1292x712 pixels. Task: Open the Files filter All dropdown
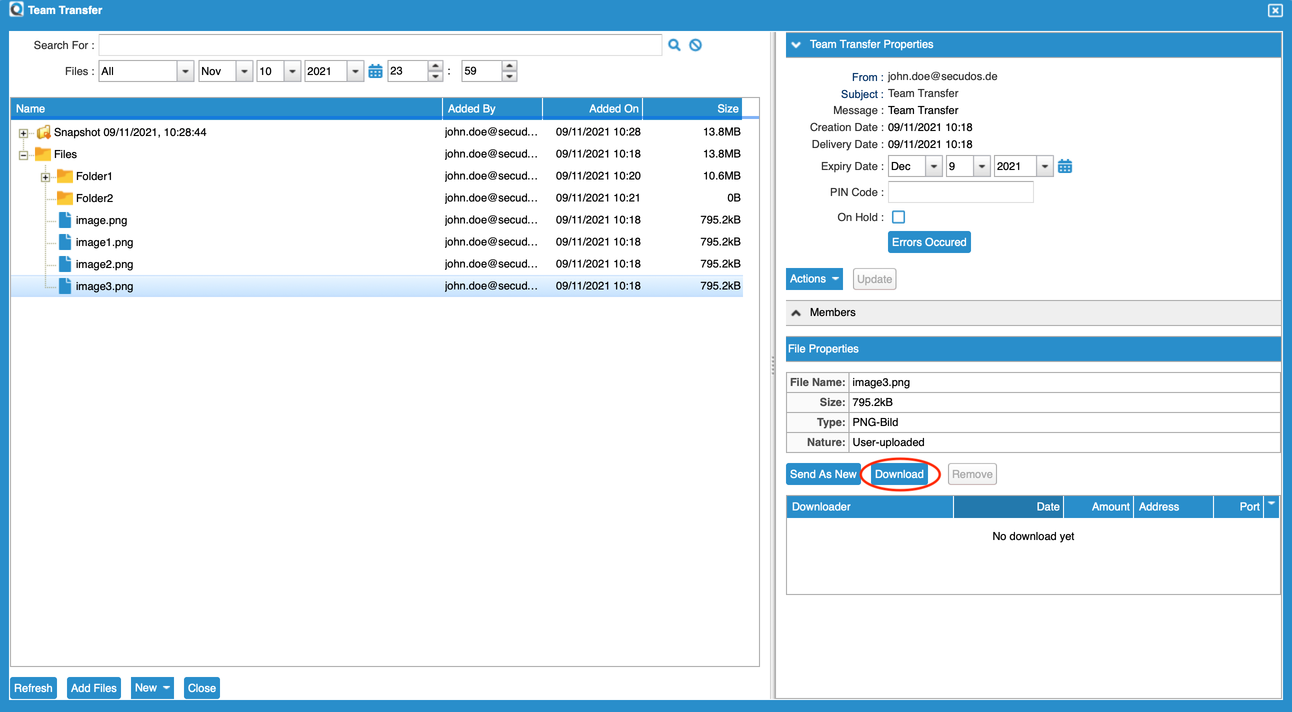pos(185,71)
